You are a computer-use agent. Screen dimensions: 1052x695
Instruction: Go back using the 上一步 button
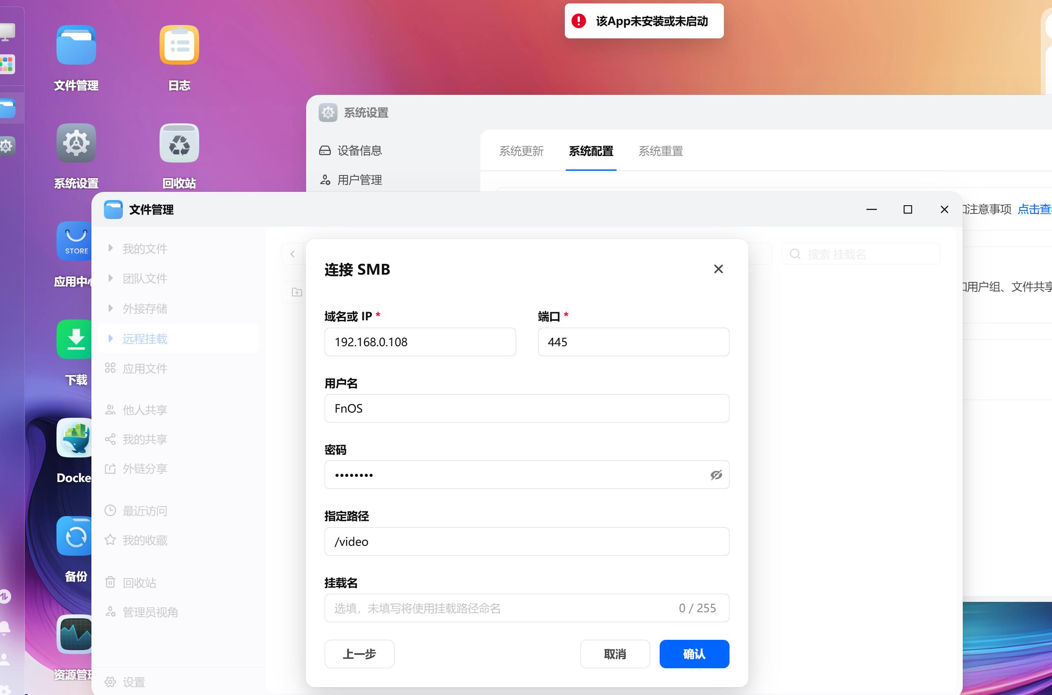click(359, 654)
